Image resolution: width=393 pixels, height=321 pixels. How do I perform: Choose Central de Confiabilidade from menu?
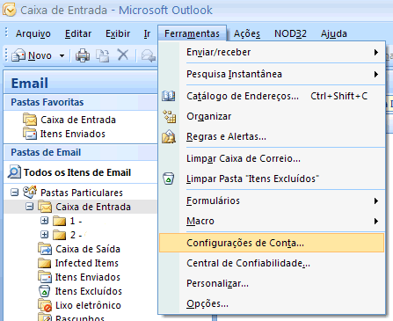click(x=272, y=263)
